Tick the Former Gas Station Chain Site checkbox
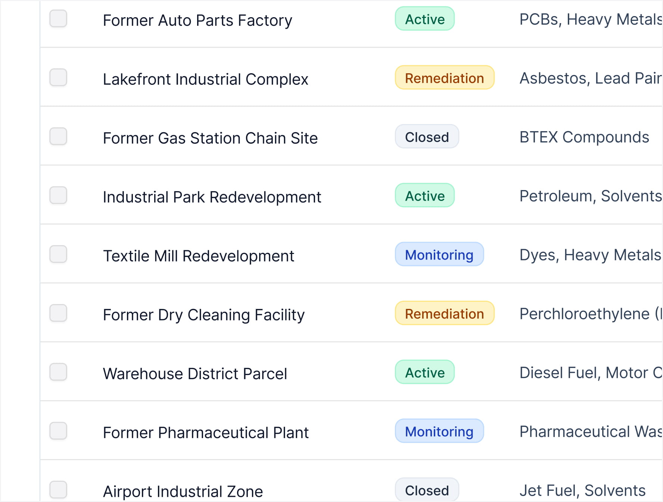The height and width of the screenshot is (502, 663). click(58, 137)
